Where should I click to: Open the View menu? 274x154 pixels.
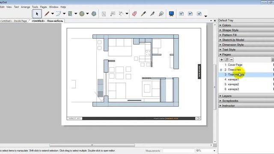[9, 7]
